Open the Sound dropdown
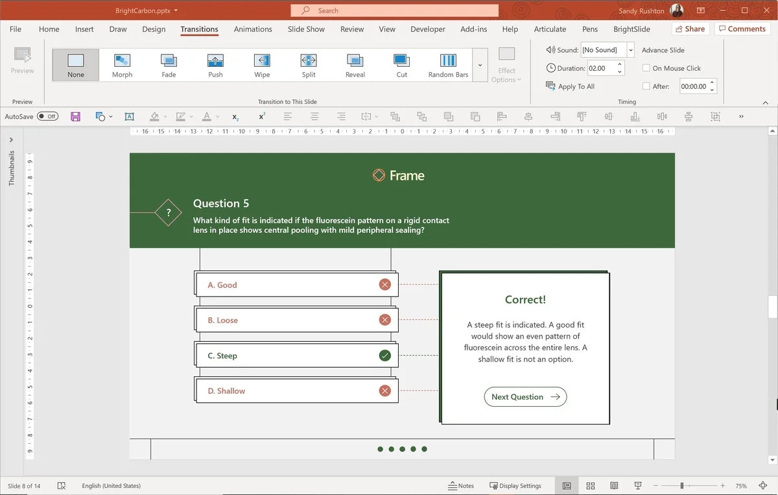This screenshot has width=778, height=495. [x=631, y=50]
